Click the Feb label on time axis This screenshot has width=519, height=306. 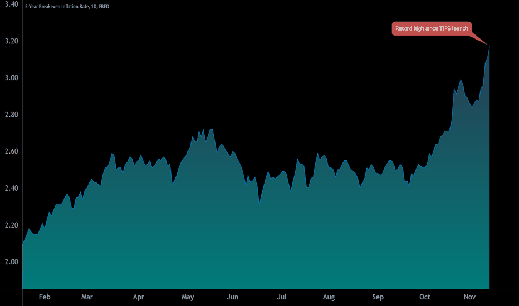[45, 297]
